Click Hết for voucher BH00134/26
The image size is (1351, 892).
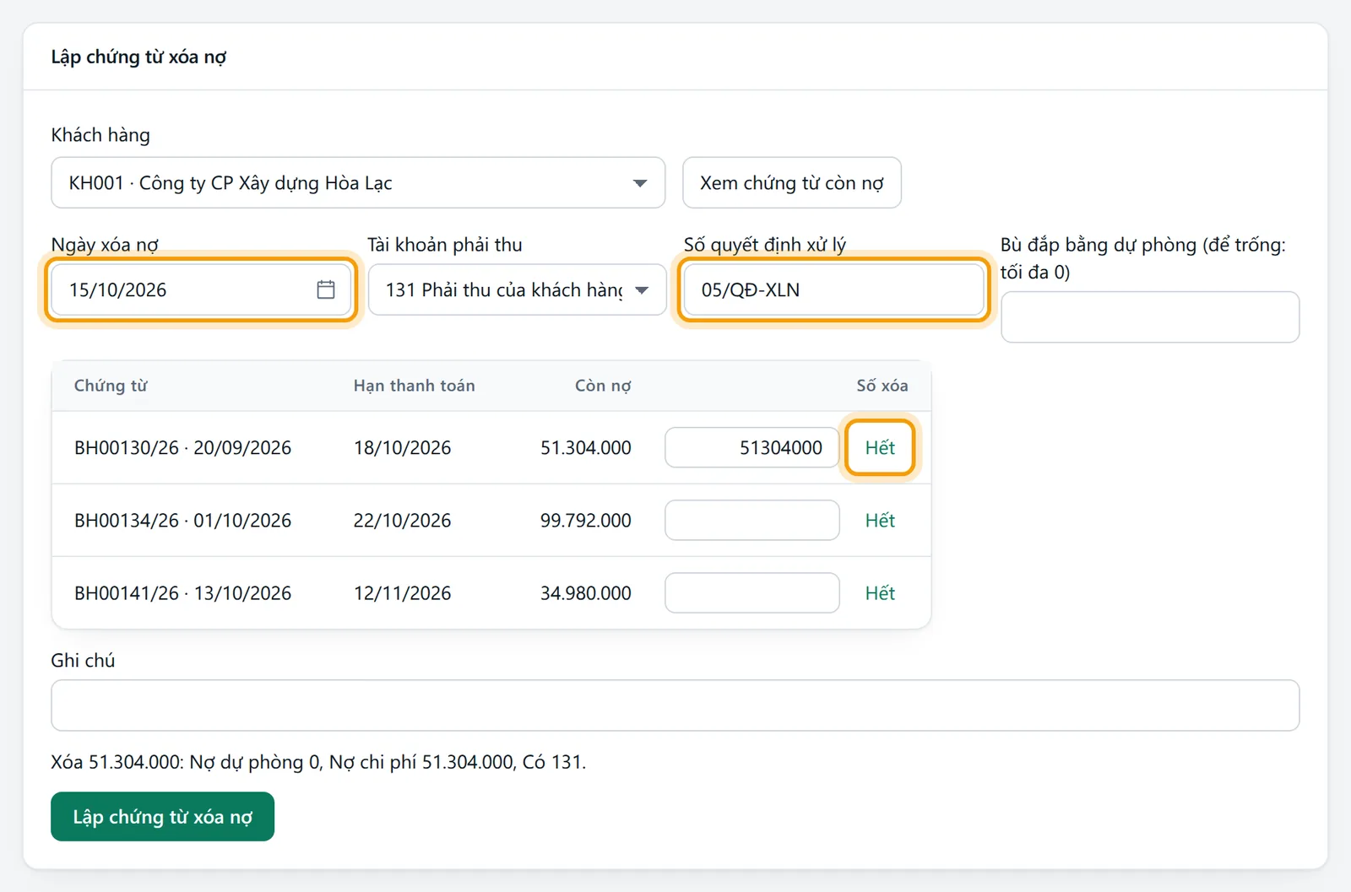click(880, 520)
